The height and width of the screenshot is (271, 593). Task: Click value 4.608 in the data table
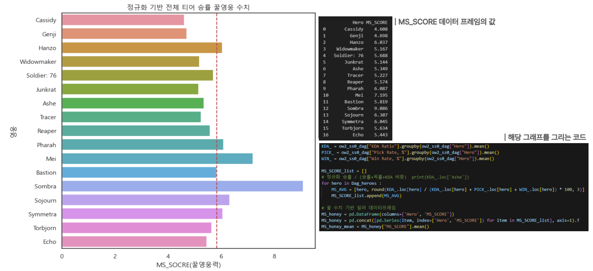381,29
